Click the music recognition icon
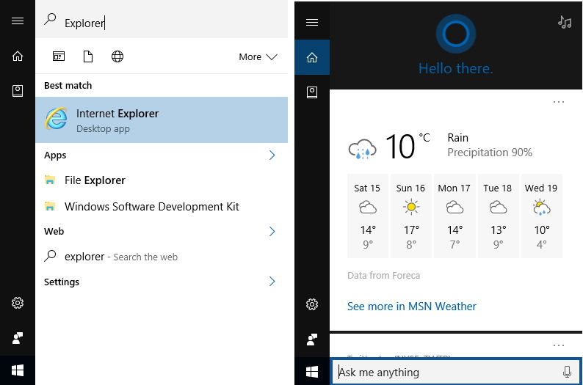Viewport: 583px width, 385px height. pyautogui.click(x=565, y=22)
